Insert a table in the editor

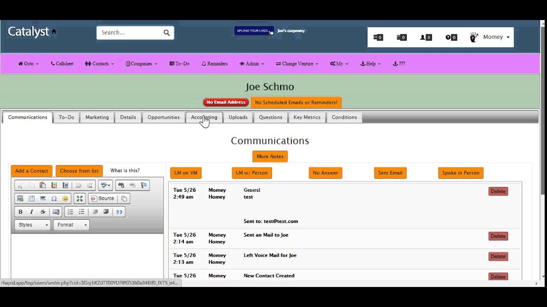pyautogui.click(x=31, y=199)
